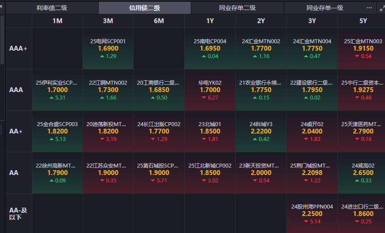Open the three-dot more options menu
This screenshot has height=233, width=385.
[x=369, y=8]
